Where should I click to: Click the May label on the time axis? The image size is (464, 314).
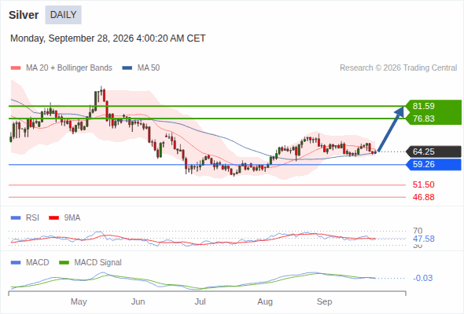(79, 301)
